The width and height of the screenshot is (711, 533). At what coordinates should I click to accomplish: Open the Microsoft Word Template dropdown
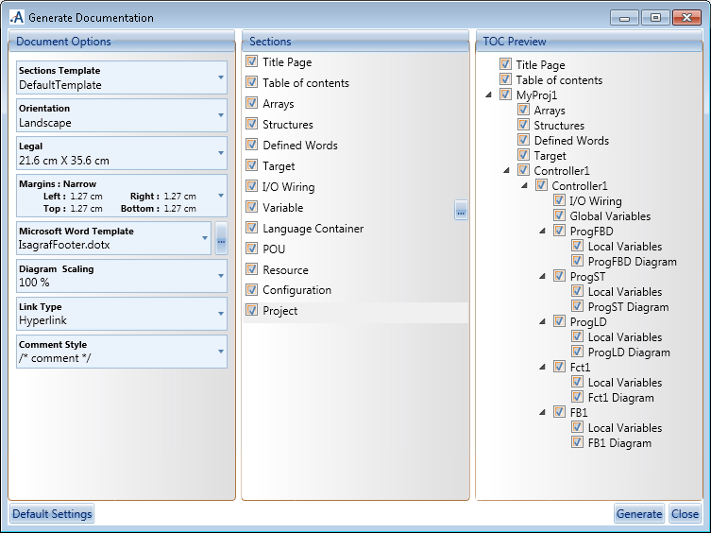click(x=114, y=238)
